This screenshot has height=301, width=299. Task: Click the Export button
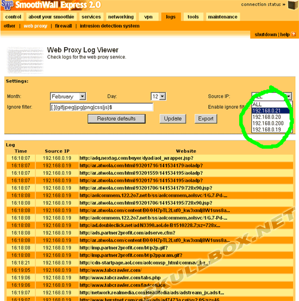(x=205, y=119)
